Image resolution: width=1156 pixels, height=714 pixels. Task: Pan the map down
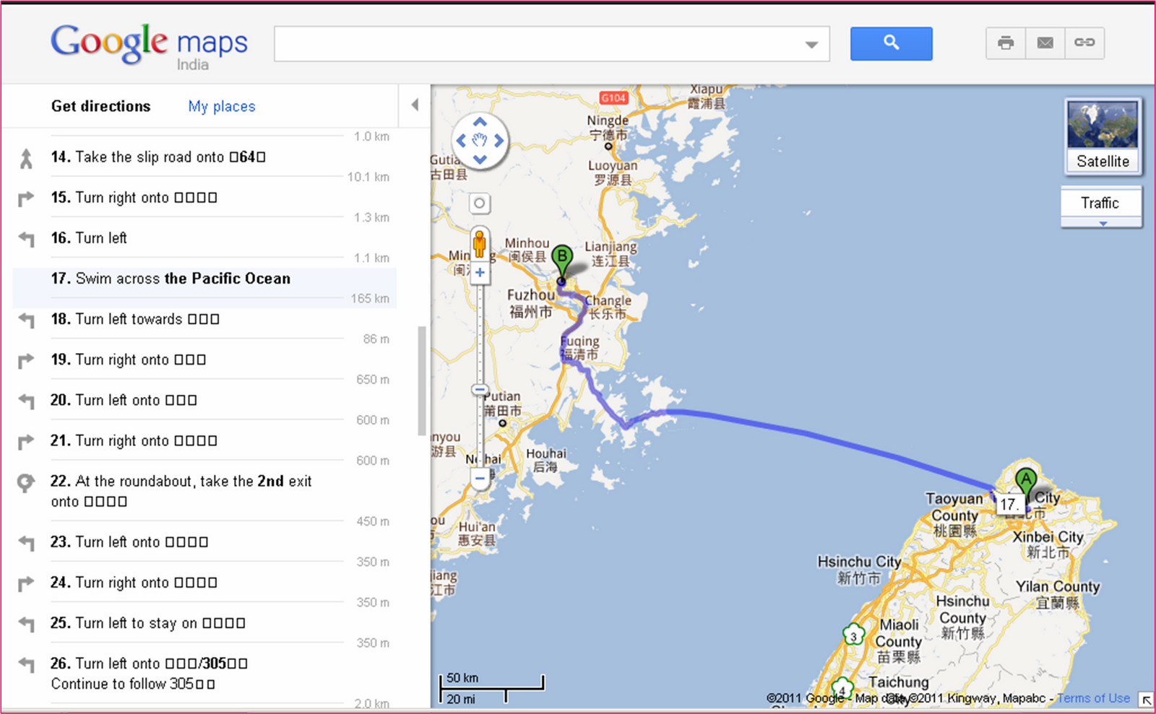(x=480, y=159)
